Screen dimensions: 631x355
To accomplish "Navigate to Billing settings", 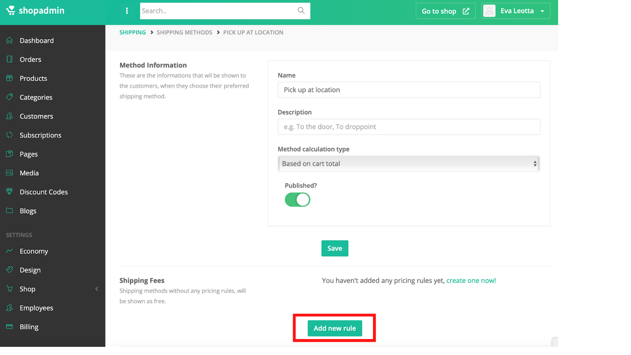I will [29, 327].
